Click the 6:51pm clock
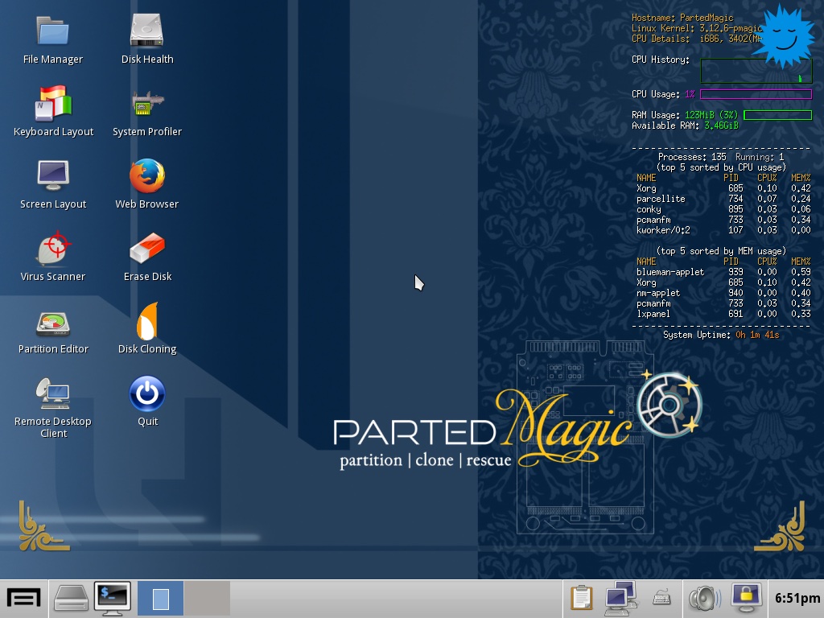 797,599
